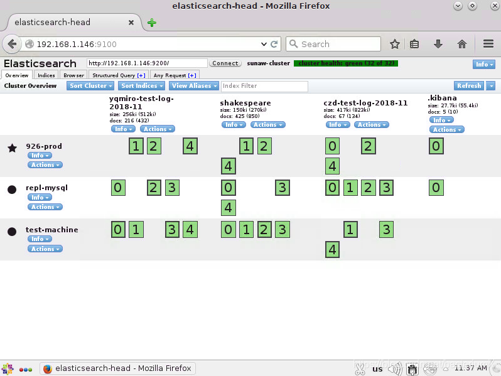Select shard 2 of czd-test-log on 926-prod
This screenshot has height=376, width=501.
click(368, 146)
